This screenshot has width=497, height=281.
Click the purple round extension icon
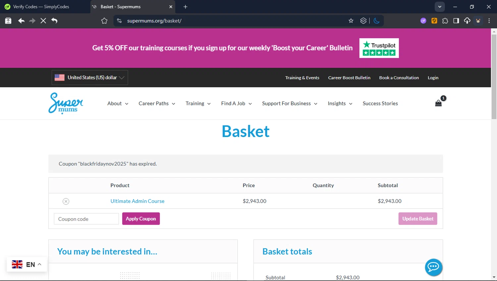[423, 21]
